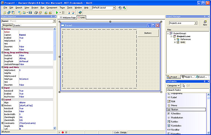Pin the Object Inspector panel
Screen dimensions: 211x135
(x=51, y=17)
